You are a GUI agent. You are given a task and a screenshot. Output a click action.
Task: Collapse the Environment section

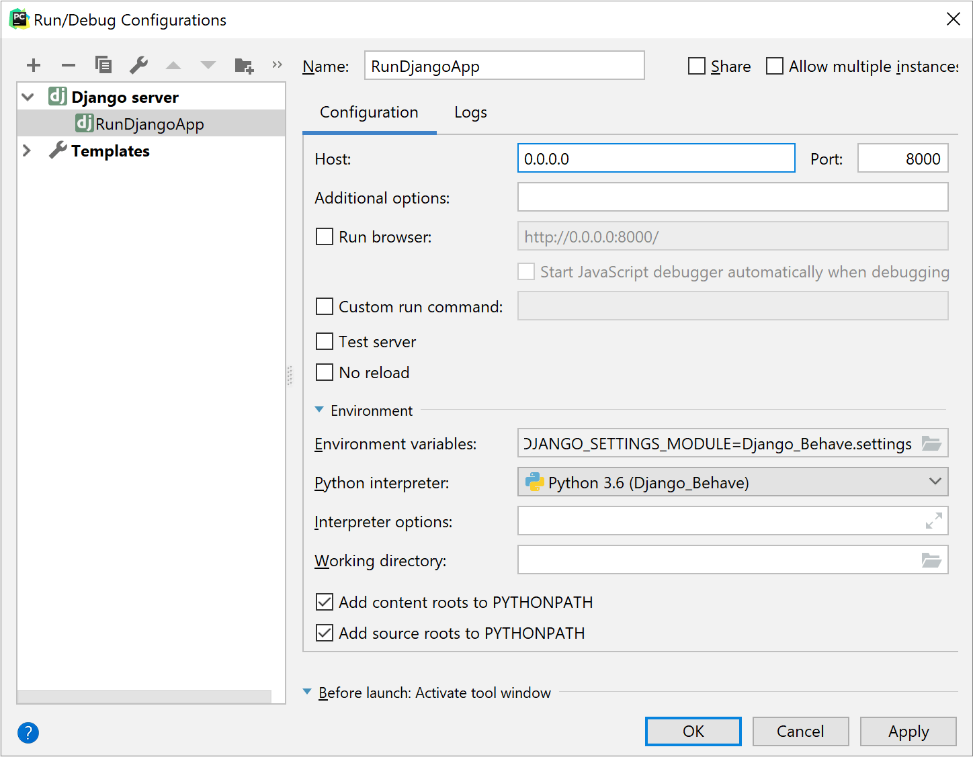pos(319,410)
